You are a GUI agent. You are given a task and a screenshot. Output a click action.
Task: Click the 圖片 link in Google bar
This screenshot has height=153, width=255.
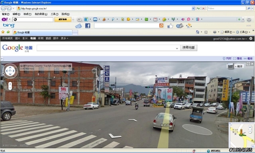click(x=18, y=38)
